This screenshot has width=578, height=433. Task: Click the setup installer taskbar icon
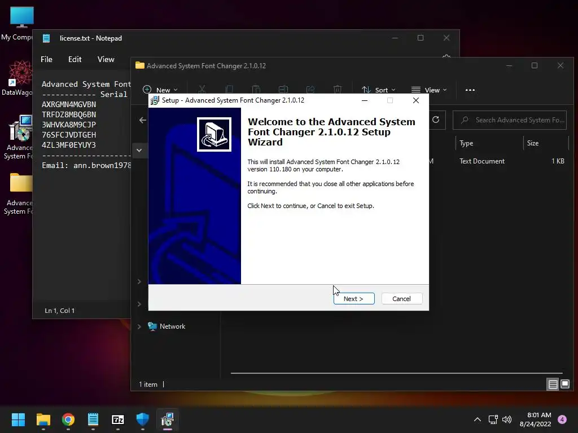pyautogui.click(x=167, y=419)
